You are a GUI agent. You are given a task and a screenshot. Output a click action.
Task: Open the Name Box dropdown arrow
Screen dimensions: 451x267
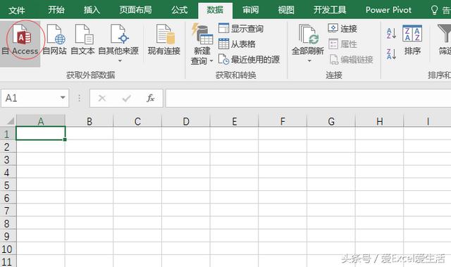[x=63, y=98]
